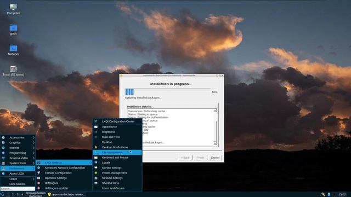This screenshot has width=351, height=197.
Task: Click the main menu Search field
Action: (18, 189)
